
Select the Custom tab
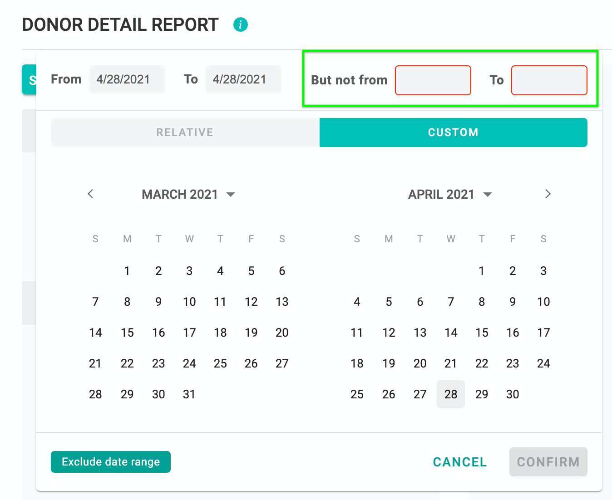(x=453, y=132)
